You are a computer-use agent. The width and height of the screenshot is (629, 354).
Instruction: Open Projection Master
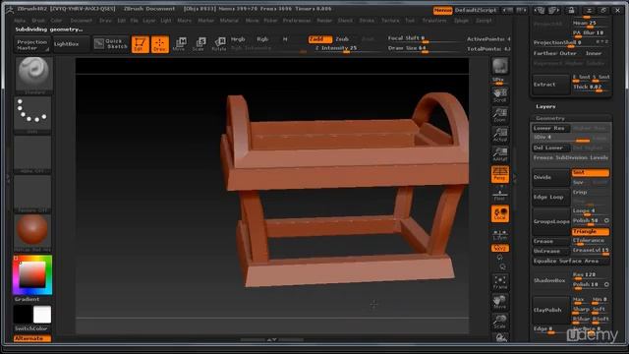pyautogui.click(x=32, y=44)
